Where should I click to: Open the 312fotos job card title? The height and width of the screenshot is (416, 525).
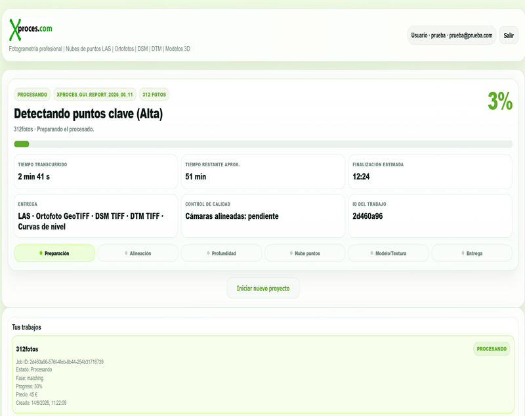[x=27, y=349]
